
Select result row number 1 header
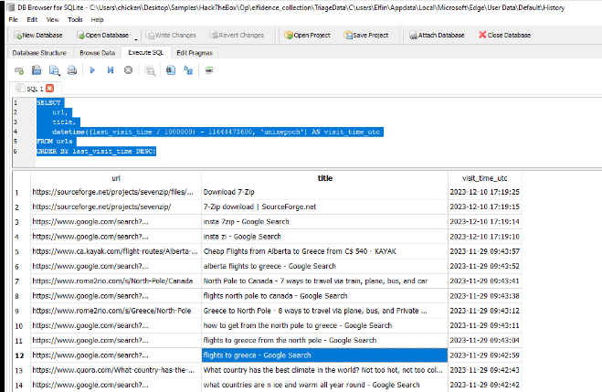click(x=21, y=193)
